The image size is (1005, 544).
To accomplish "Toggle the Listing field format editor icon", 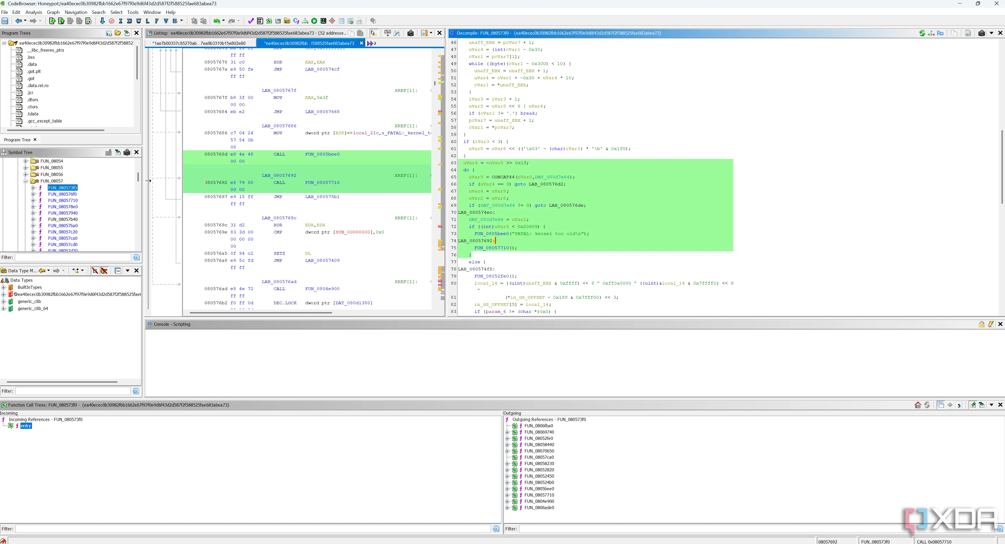I will tap(388, 33).
